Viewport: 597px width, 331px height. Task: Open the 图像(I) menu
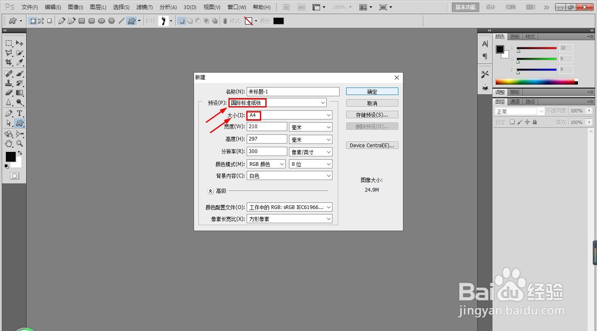pyautogui.click(x=75, y=7)
